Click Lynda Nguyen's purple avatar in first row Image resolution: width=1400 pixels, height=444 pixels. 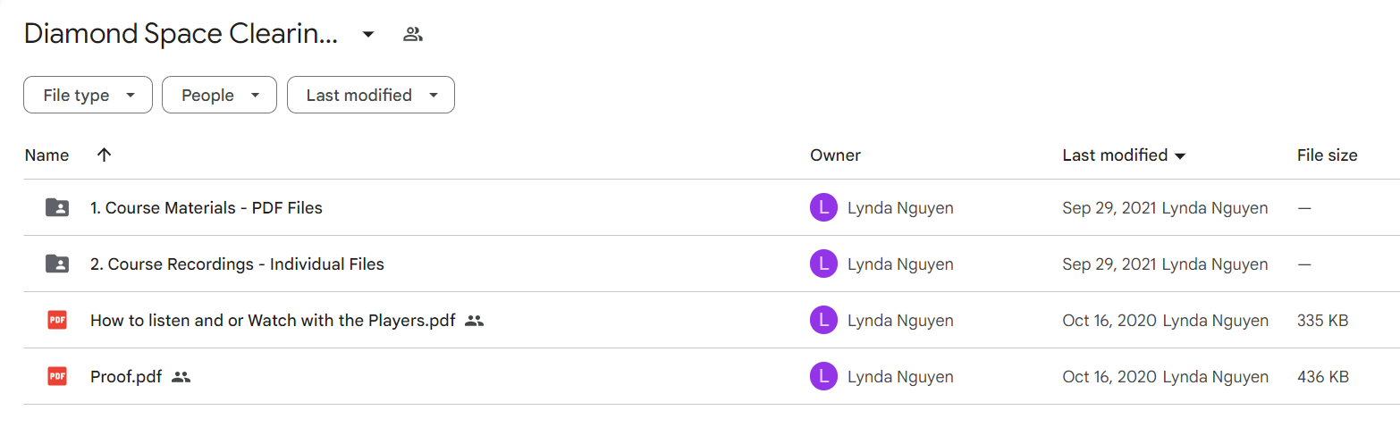[823, 208]
